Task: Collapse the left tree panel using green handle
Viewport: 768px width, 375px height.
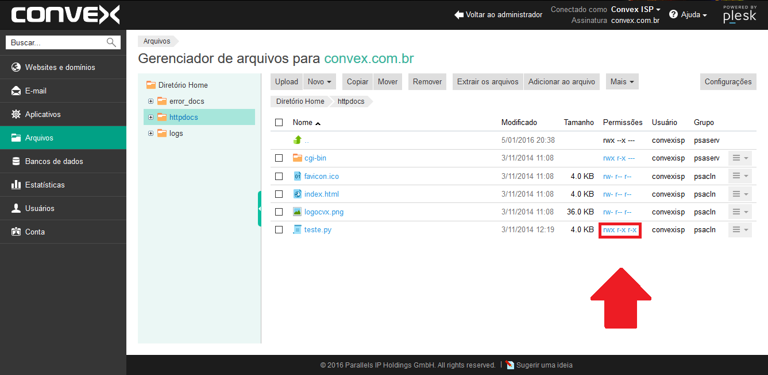Action: 260,209
